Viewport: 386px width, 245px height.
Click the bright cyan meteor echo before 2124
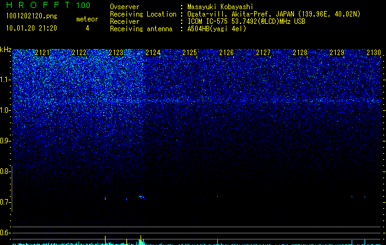(142, 197)
